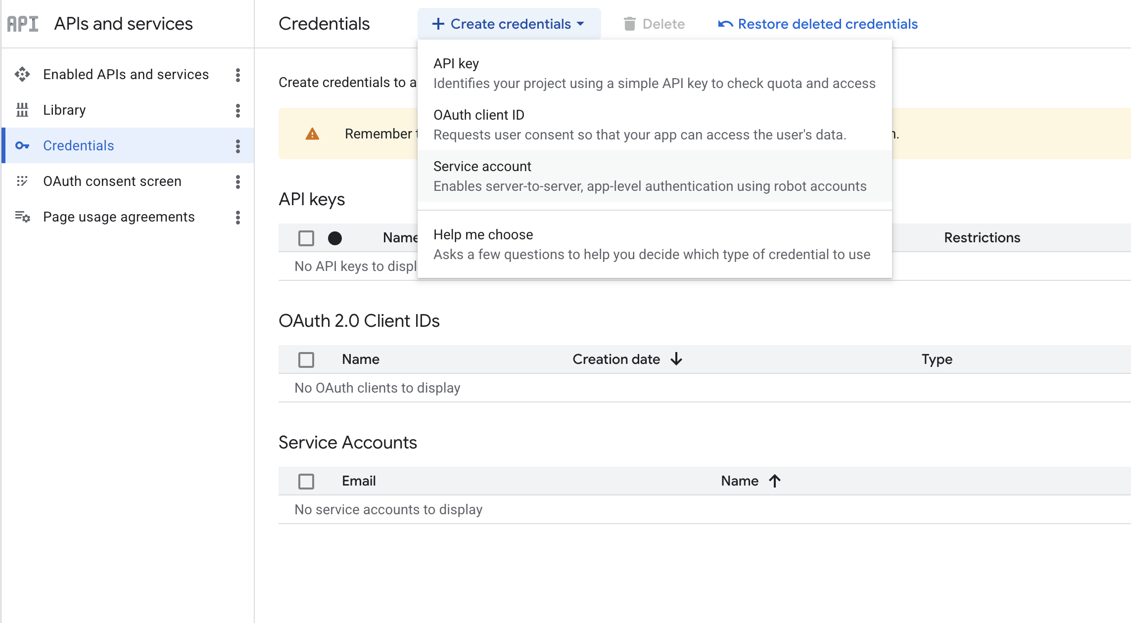Select the Service account option

point(655,176)
